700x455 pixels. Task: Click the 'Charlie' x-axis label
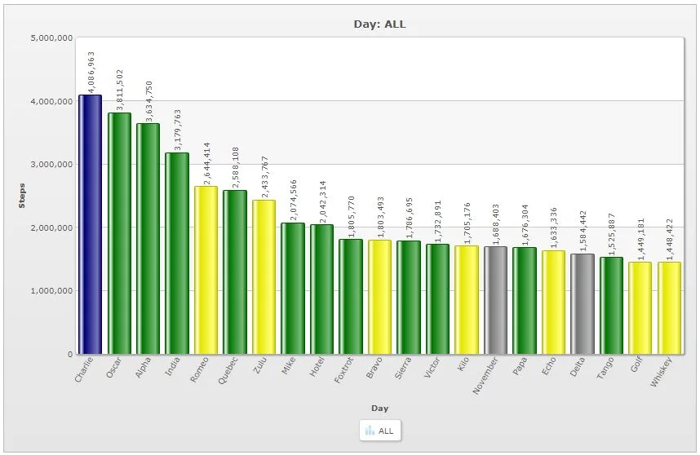[84, 369]
